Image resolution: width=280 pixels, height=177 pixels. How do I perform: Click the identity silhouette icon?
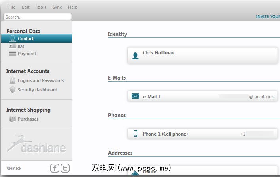point(135,56)
